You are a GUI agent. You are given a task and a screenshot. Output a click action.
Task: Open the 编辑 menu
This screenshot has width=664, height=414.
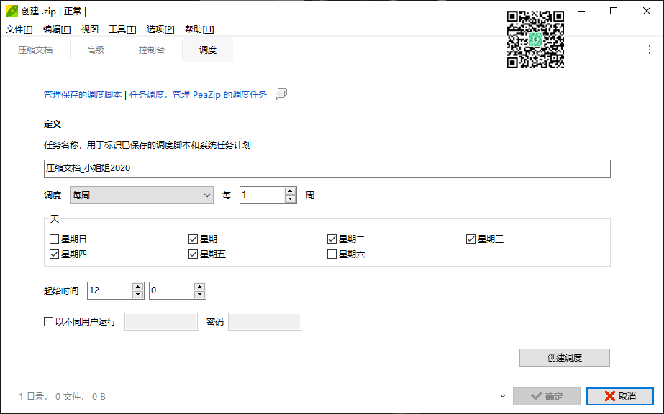(x=57, y=29)
